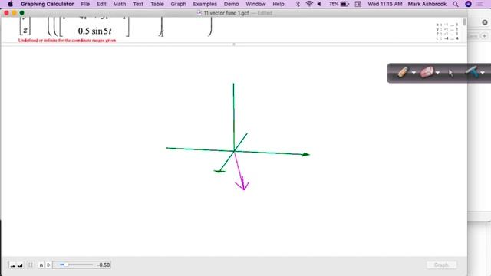
Task: Open the Window menu
Action: [255, 4]
